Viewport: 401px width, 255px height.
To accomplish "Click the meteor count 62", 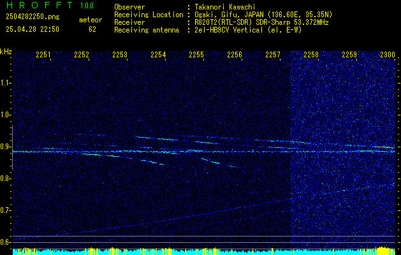I will click(92, 29).
